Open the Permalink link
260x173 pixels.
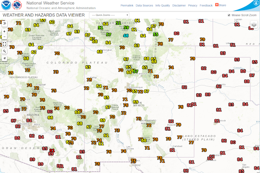(127, 5)
